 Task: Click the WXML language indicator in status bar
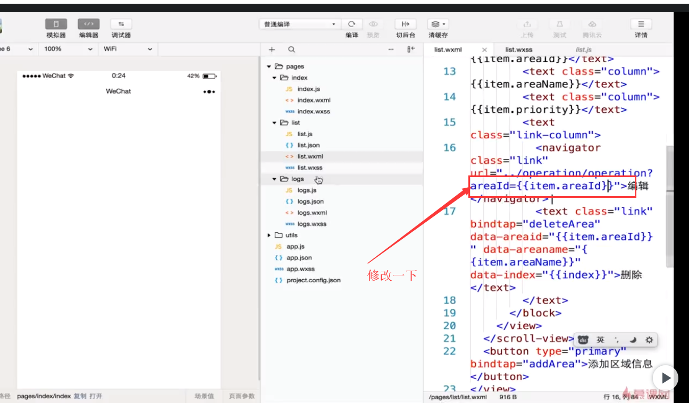click(x=658, y=397)
